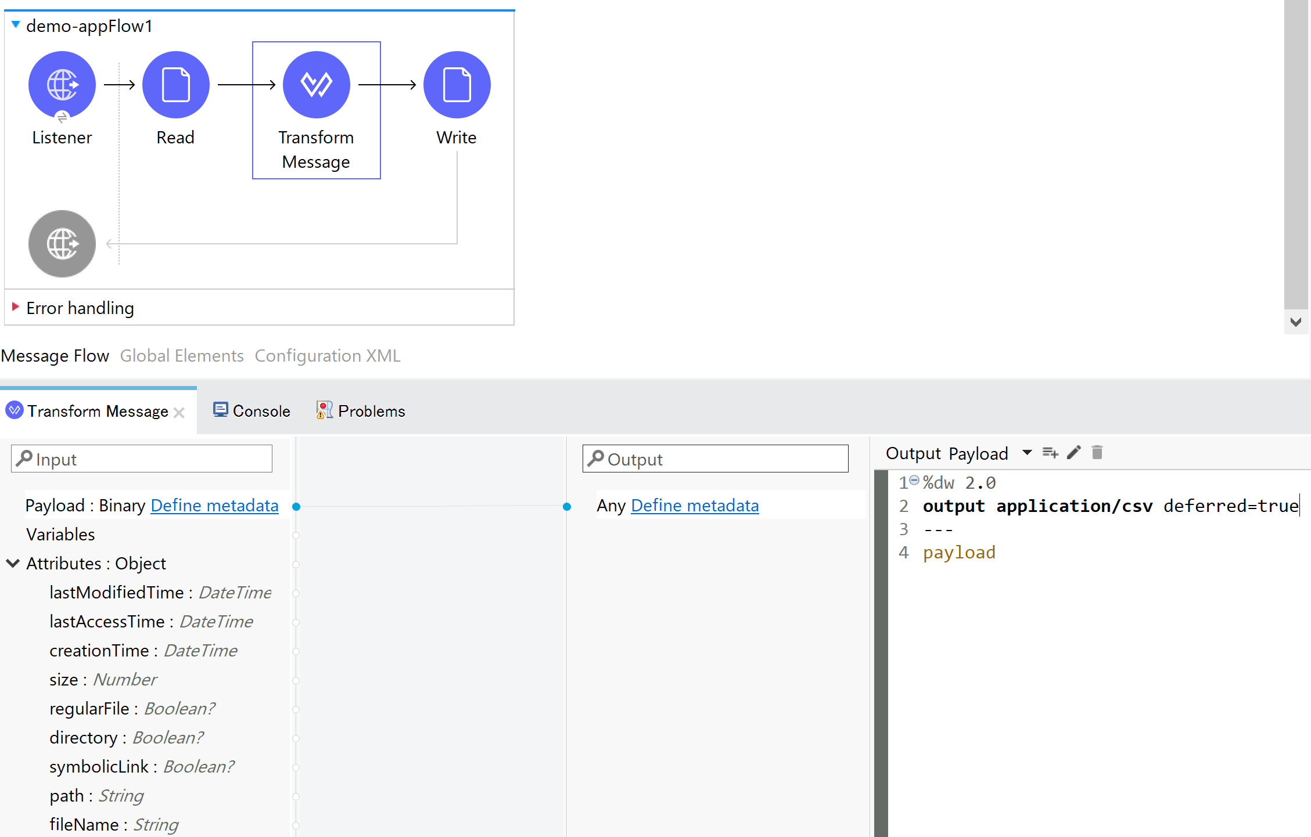Click the gray HTTP response globe icon

pos(62,244)
